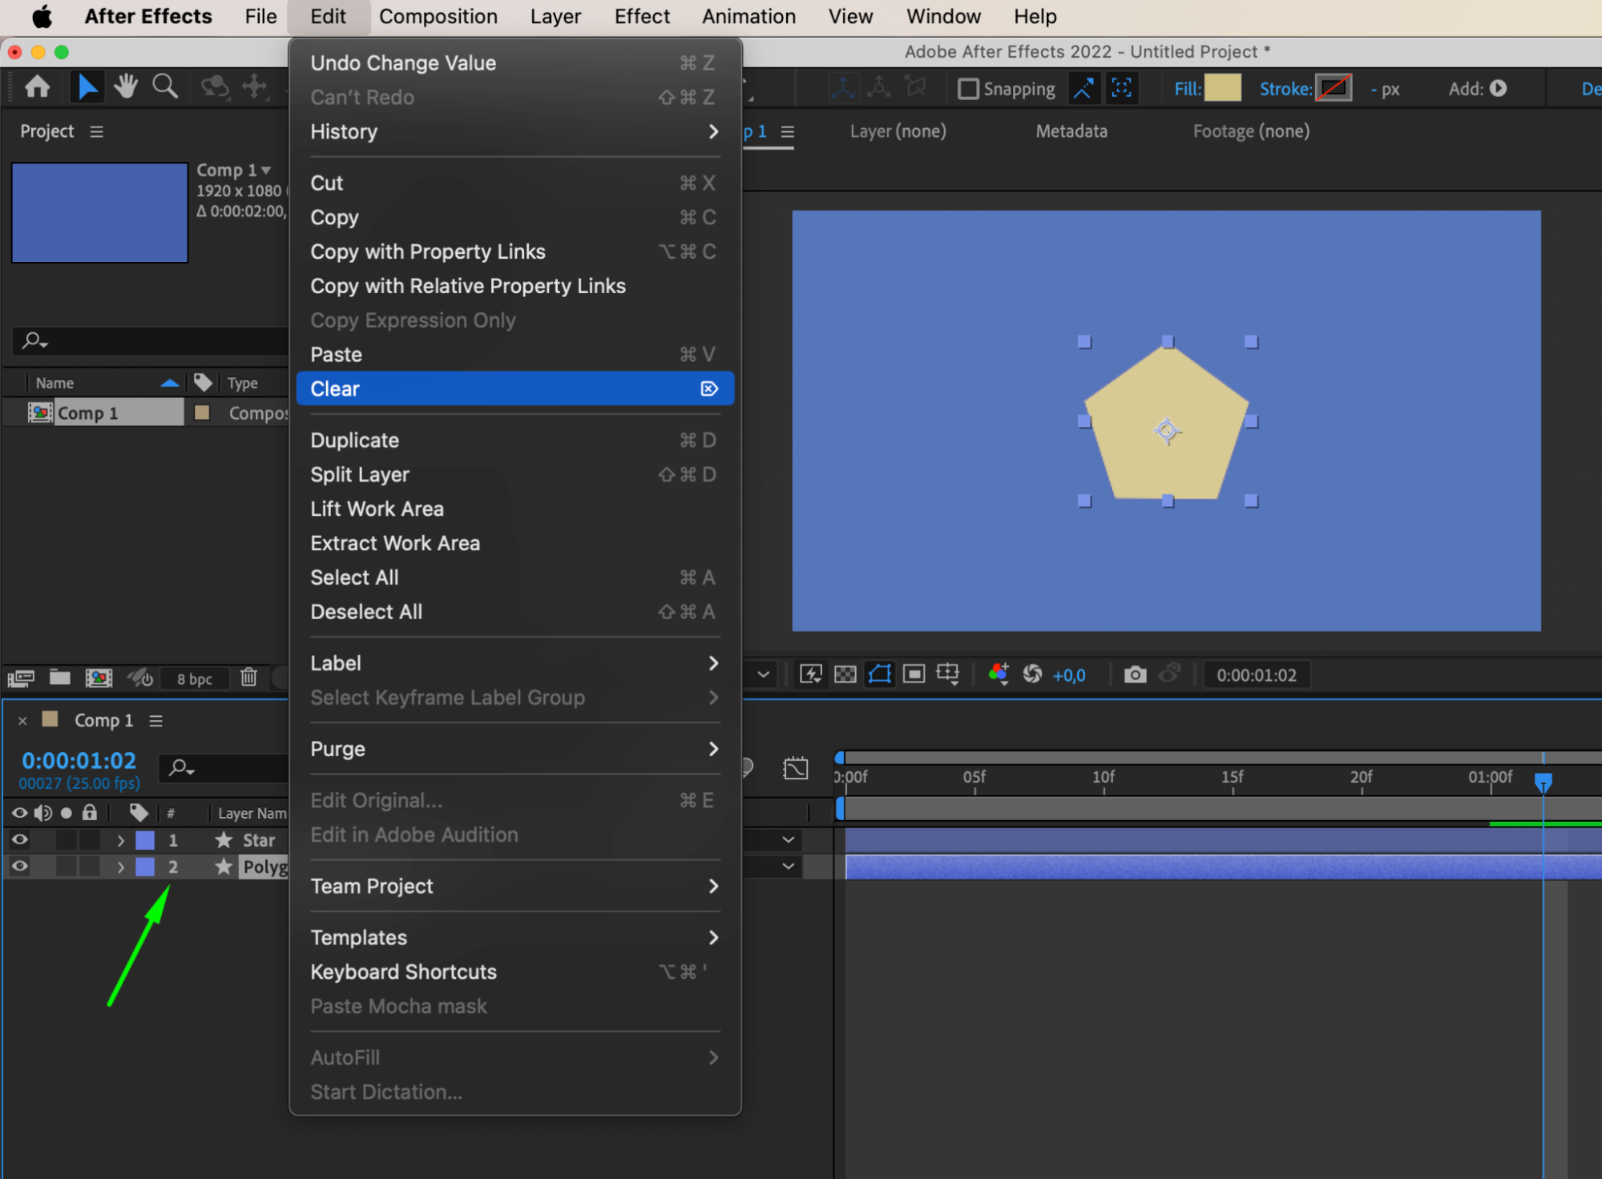The width and height of the screenshot is (1602, 1179).
Task: Go to Home screen icon
Action: coord(38,87)
